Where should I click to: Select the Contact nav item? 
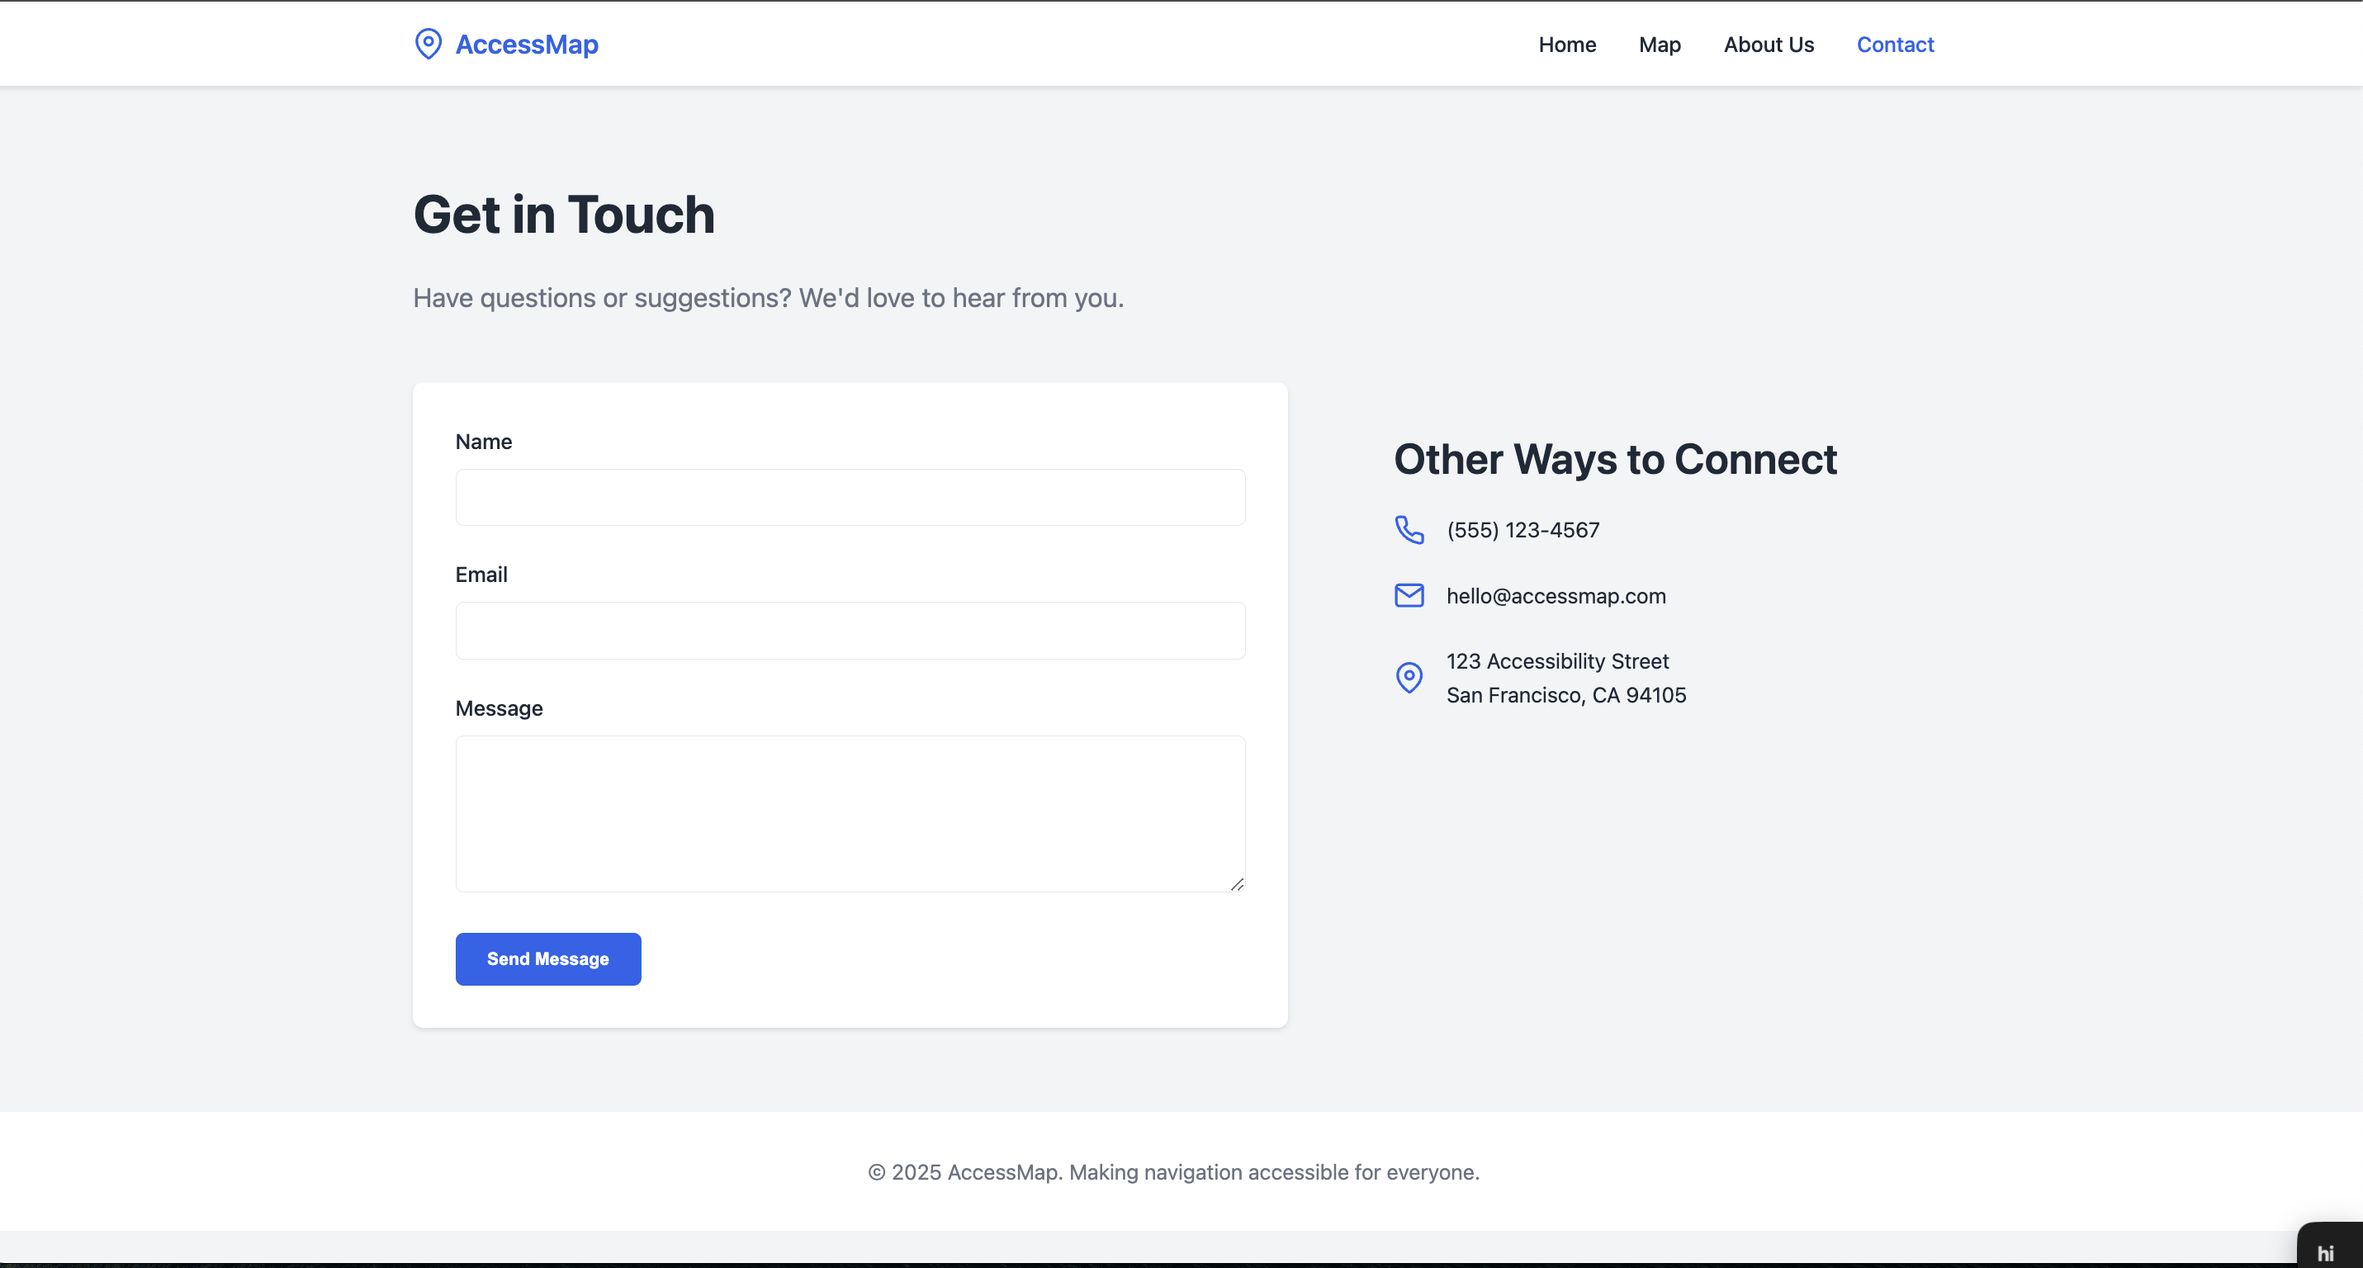[x=1894, y=44]
